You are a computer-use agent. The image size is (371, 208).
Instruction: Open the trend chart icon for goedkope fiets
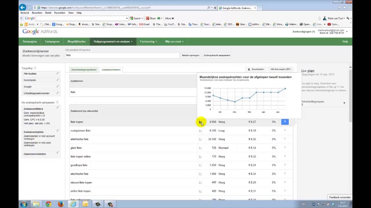pos(200,165)
